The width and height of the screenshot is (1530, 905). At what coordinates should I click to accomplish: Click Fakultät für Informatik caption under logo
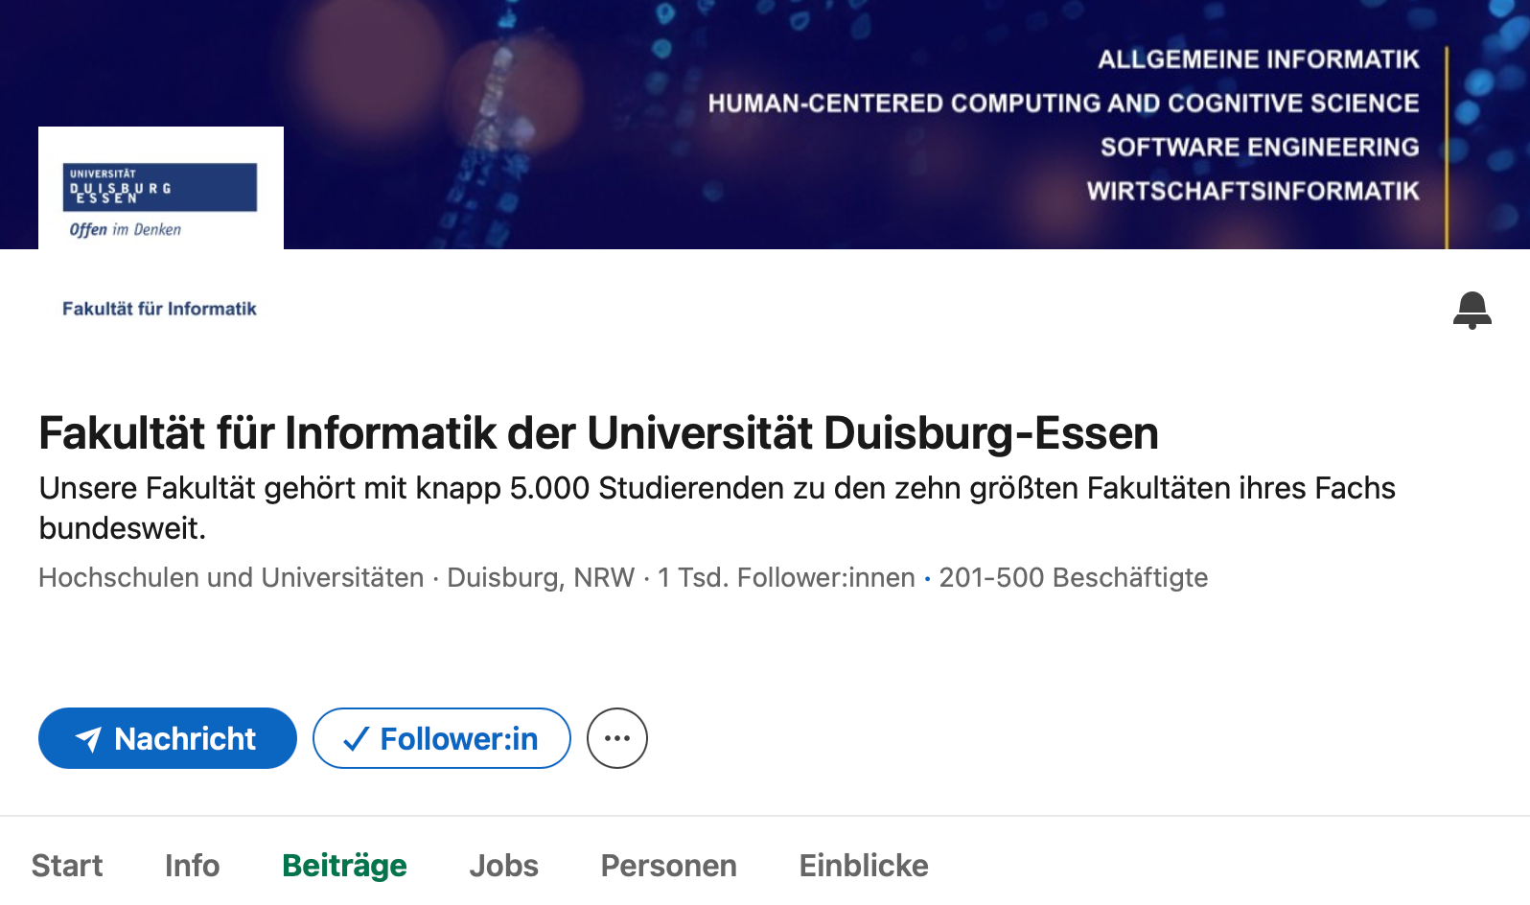pos(159,309)
